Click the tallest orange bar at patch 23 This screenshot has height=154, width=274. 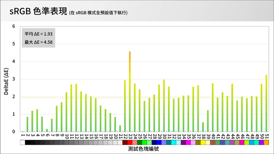130,92
